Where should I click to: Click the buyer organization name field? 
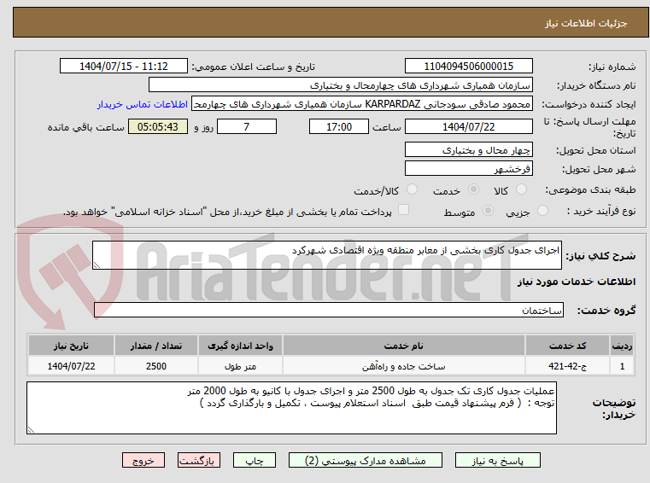pos(340,85)
